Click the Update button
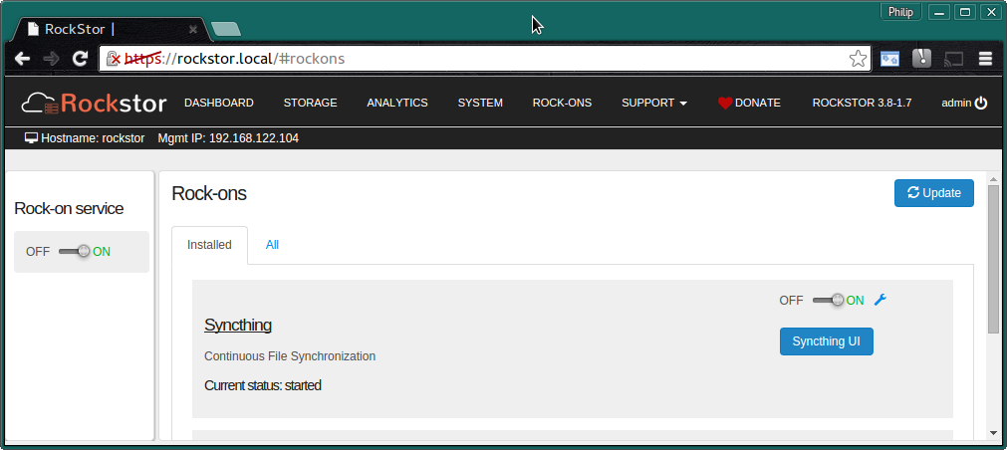Viewport: 1007px width, 450px height. [x=933, y=193]
